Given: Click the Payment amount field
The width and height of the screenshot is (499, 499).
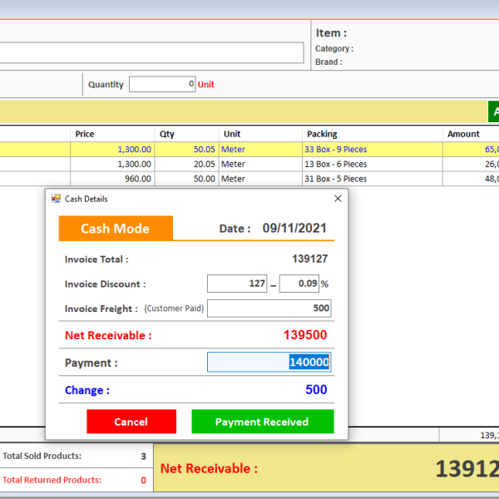Looking at the screenshot, I should [269, 362].
